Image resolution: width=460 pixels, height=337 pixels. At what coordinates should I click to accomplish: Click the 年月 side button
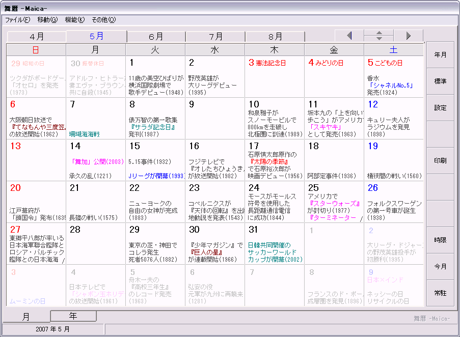[x=440, y=55]
